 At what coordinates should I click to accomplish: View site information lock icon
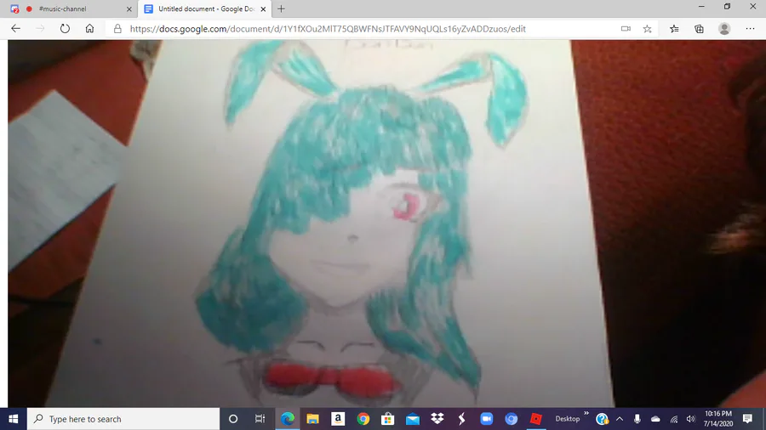pyautogui.click(x=117, y=29)
